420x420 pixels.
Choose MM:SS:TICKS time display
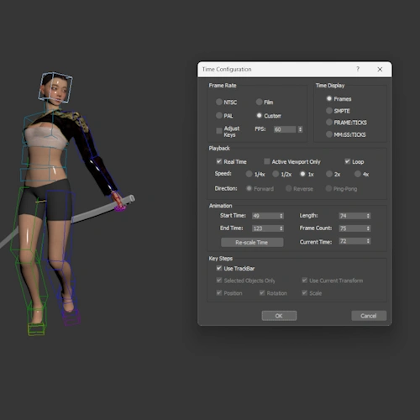tap(329, 134)
